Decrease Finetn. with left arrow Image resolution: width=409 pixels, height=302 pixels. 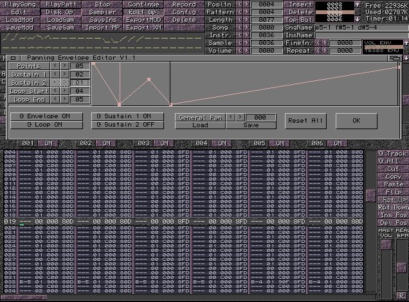point(318,43)
